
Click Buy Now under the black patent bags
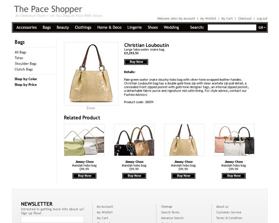134,176
